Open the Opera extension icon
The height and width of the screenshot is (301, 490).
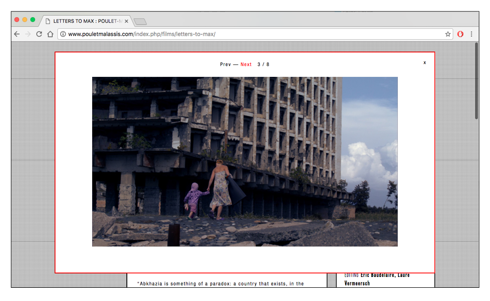coord(460,34)
